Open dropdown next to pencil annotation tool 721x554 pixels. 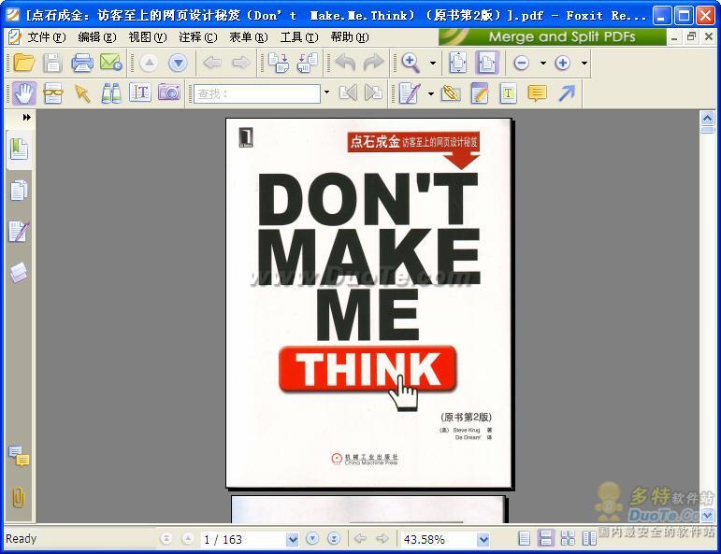click(x=431, y=93)
